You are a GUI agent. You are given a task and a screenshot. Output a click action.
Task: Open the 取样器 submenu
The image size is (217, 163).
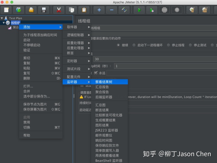(x=77, y=27)
